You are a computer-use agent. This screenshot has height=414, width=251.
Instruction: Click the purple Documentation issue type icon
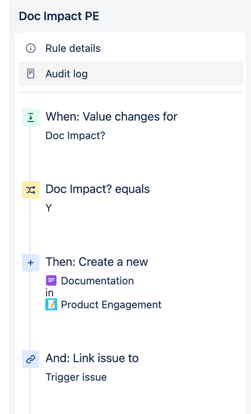pos(51,281)
